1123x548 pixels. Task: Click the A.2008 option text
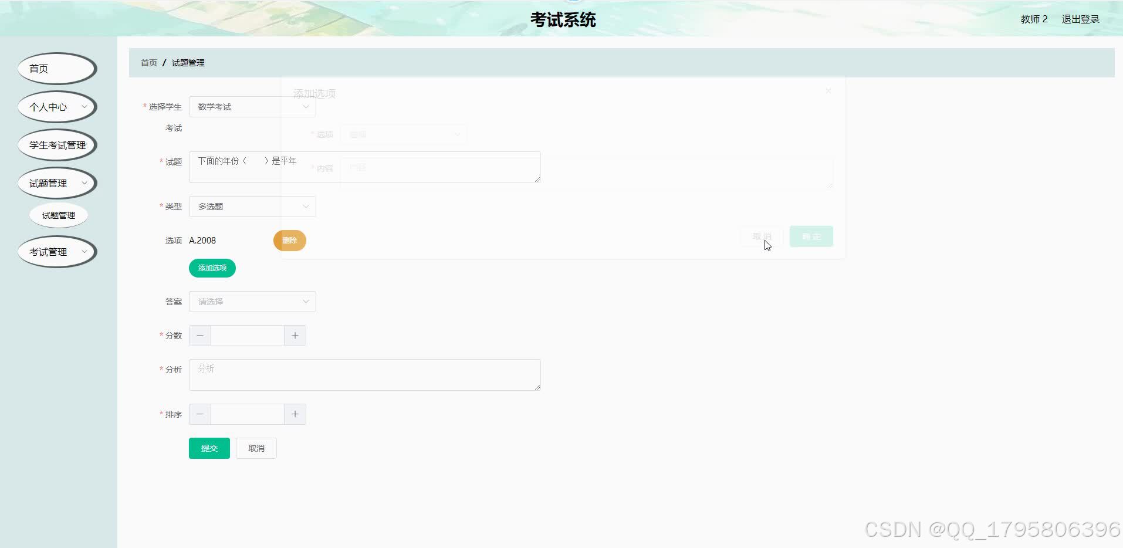202,241
